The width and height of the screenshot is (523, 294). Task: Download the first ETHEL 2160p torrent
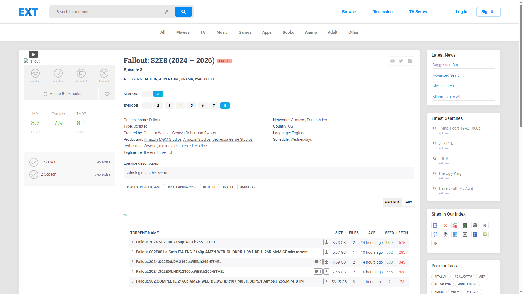pyautogui.click(x=326, y=242)
